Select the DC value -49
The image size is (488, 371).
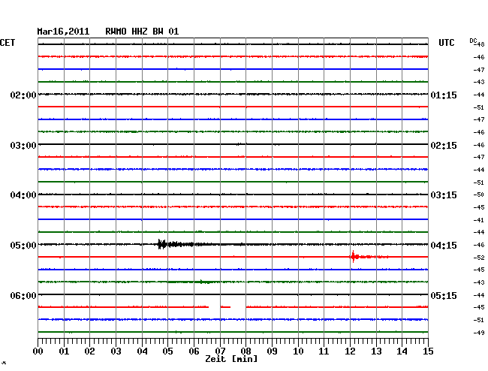tap(479, 333)
